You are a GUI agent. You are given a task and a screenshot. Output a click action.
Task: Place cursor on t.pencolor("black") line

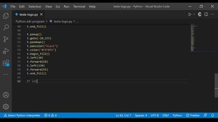click(x=42, y=46)
